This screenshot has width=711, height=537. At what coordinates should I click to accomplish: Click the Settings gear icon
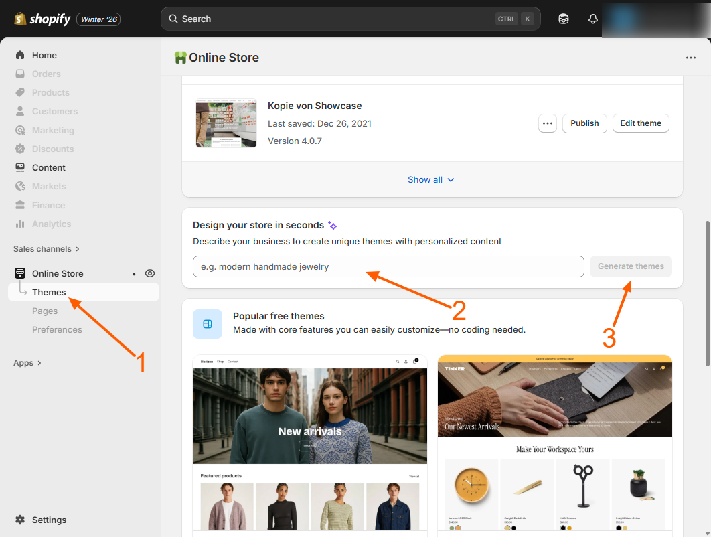(20, 520)
